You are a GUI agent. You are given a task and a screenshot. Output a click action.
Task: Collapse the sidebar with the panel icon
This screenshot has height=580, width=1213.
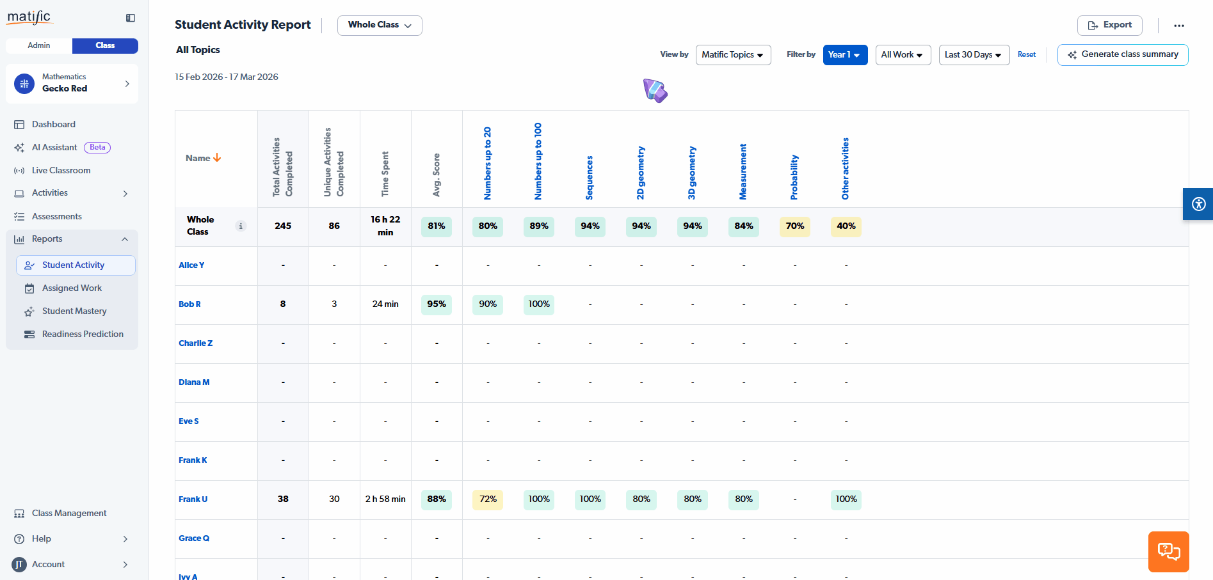pos(131,18)
